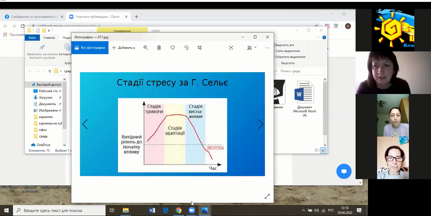The width and height of the screenshot is (431, 216).
Task: Click the Windows search box on taskbar
Action: tap(59, 210)
